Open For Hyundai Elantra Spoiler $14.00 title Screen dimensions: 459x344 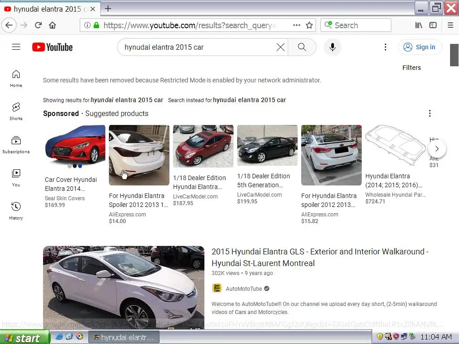pos(139,200)
